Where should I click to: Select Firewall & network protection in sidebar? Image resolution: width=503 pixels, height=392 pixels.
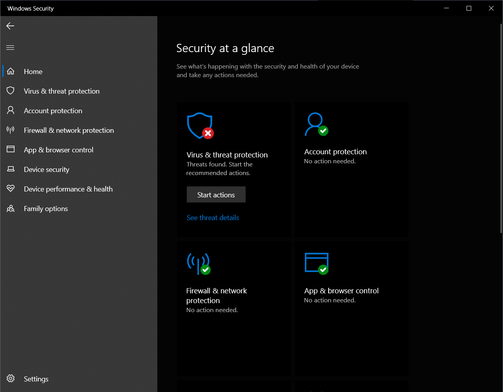click(78, 130)
